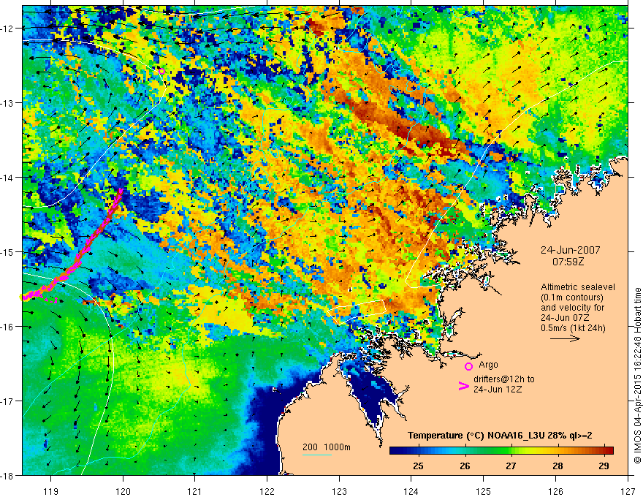The image size is (643, 497).
Task: Click the 'drifters@12h to' legend text
Action: [504, 379]
